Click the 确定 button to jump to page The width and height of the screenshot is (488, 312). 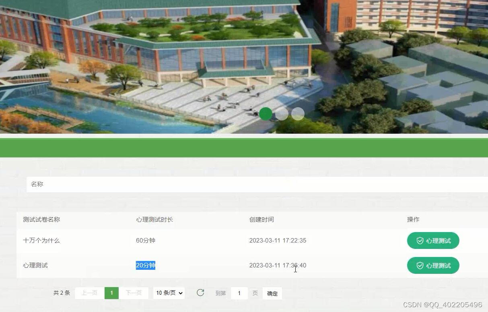(272, 293)
